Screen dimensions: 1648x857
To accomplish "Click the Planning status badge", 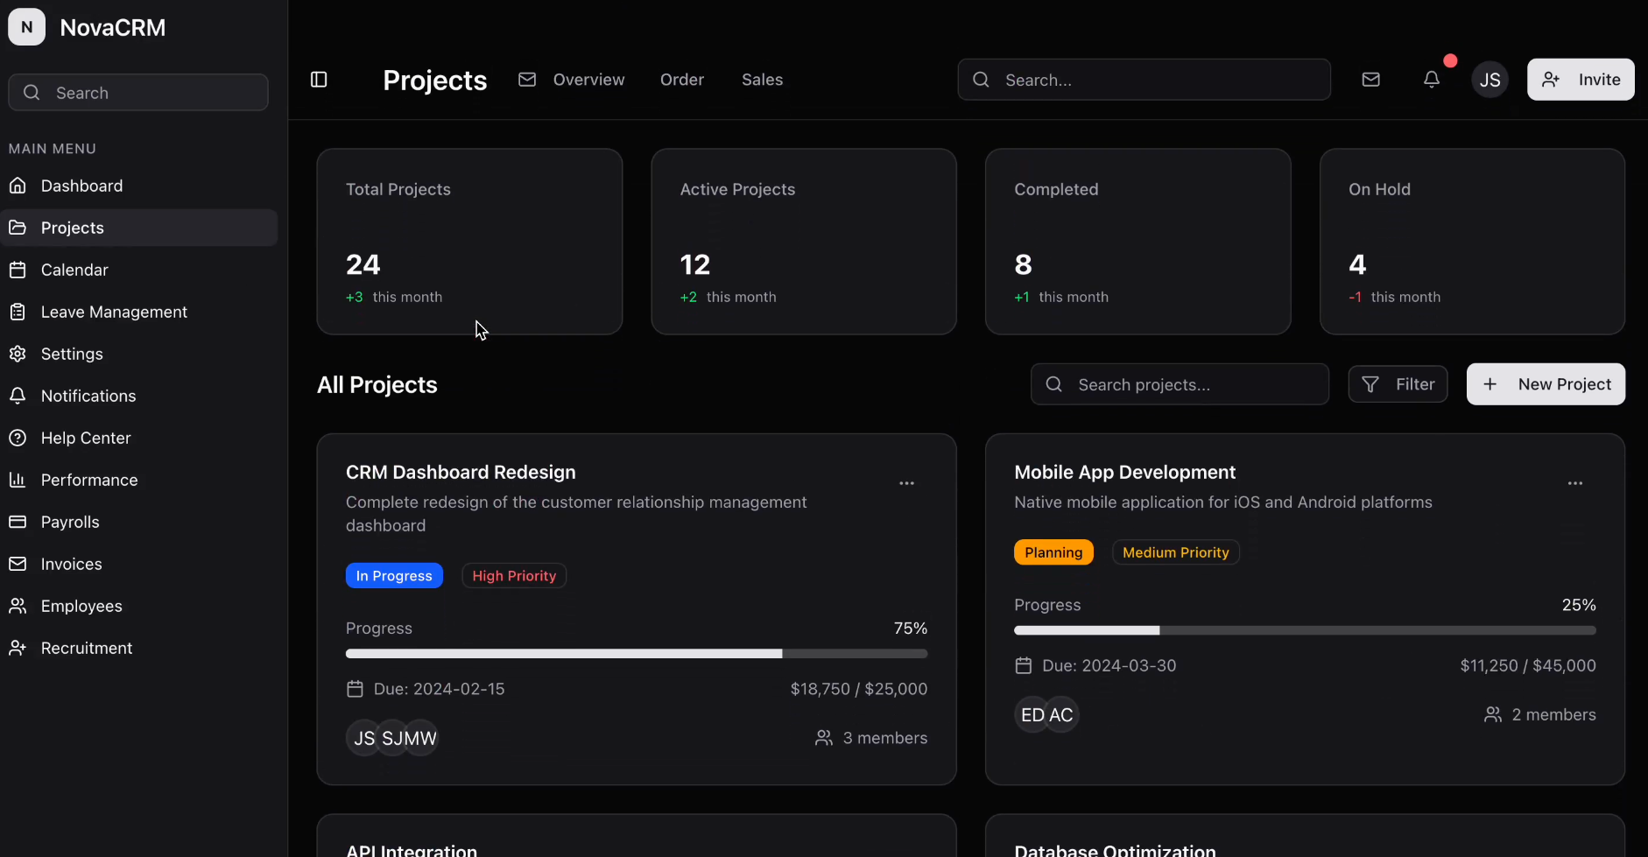I will tap(1053, 552).
